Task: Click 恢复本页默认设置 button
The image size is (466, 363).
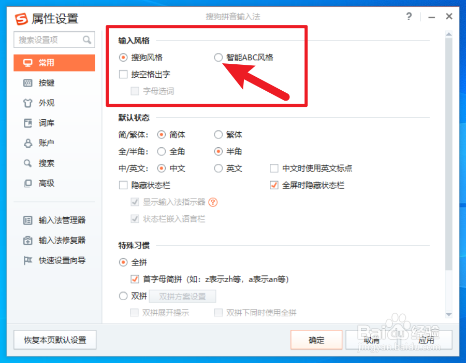Action: [55, 340]
